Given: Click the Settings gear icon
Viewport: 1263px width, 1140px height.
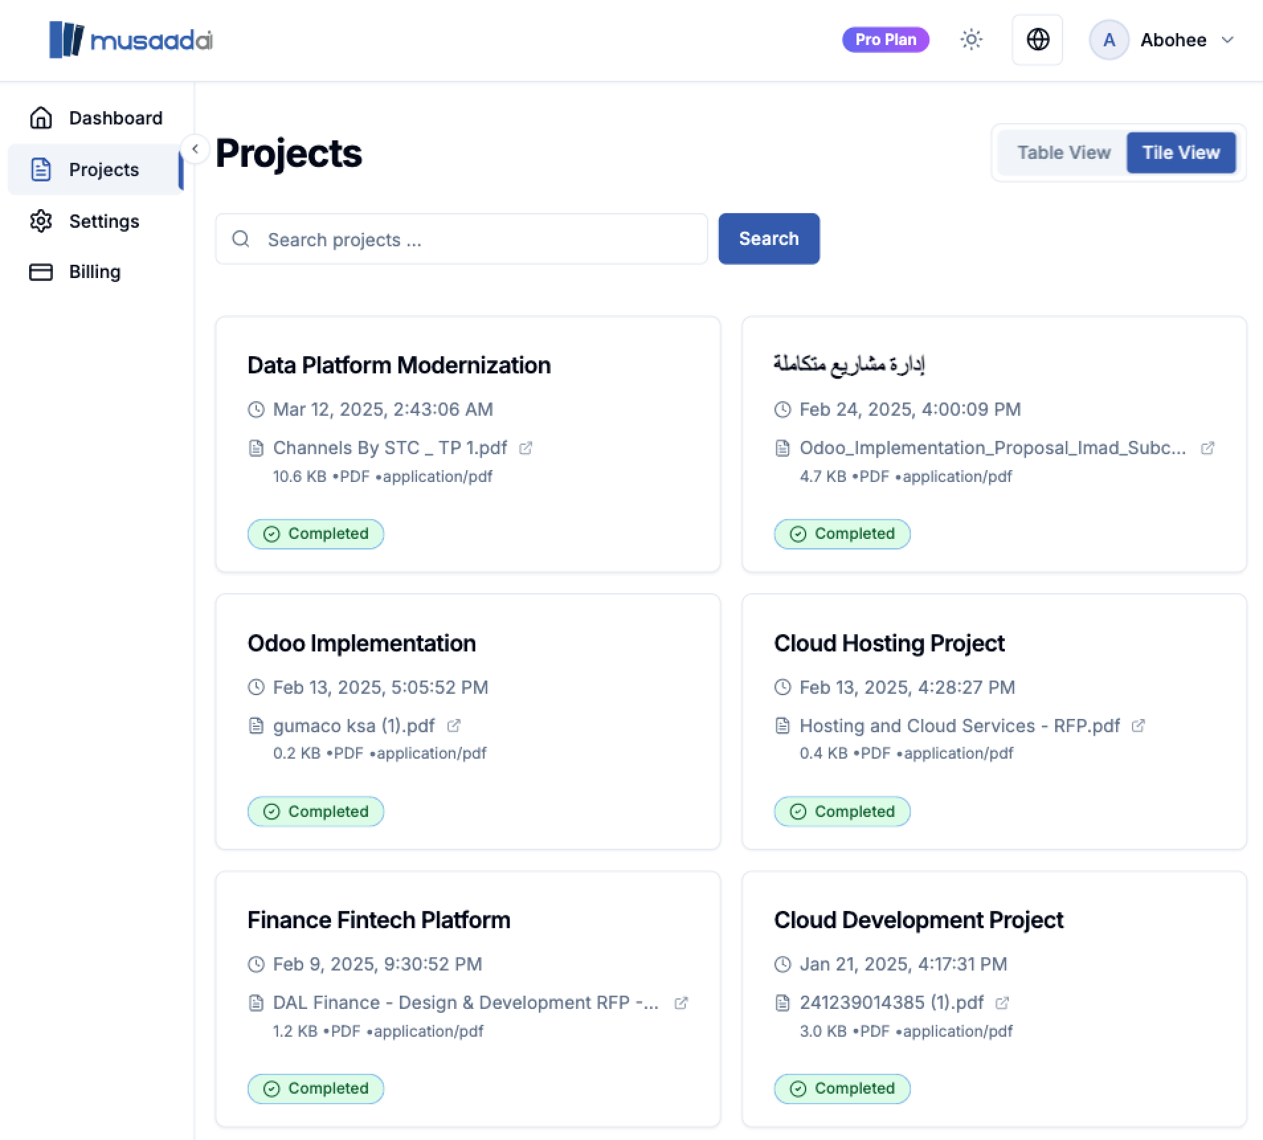Looking at the screenshot, I should click(x=41, y=221).
